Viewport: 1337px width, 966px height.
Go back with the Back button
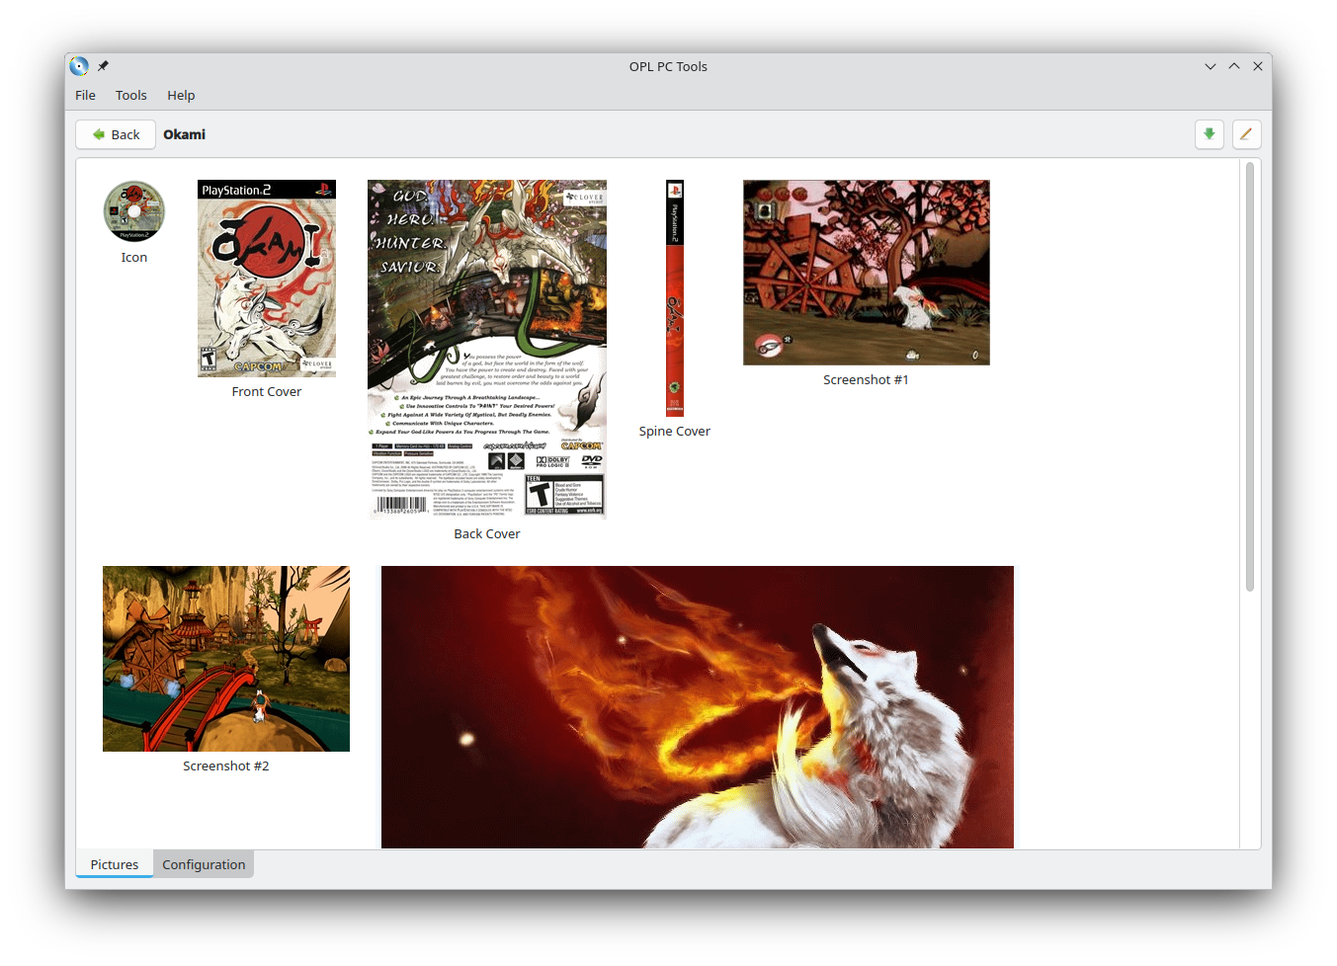pos(116,134)
